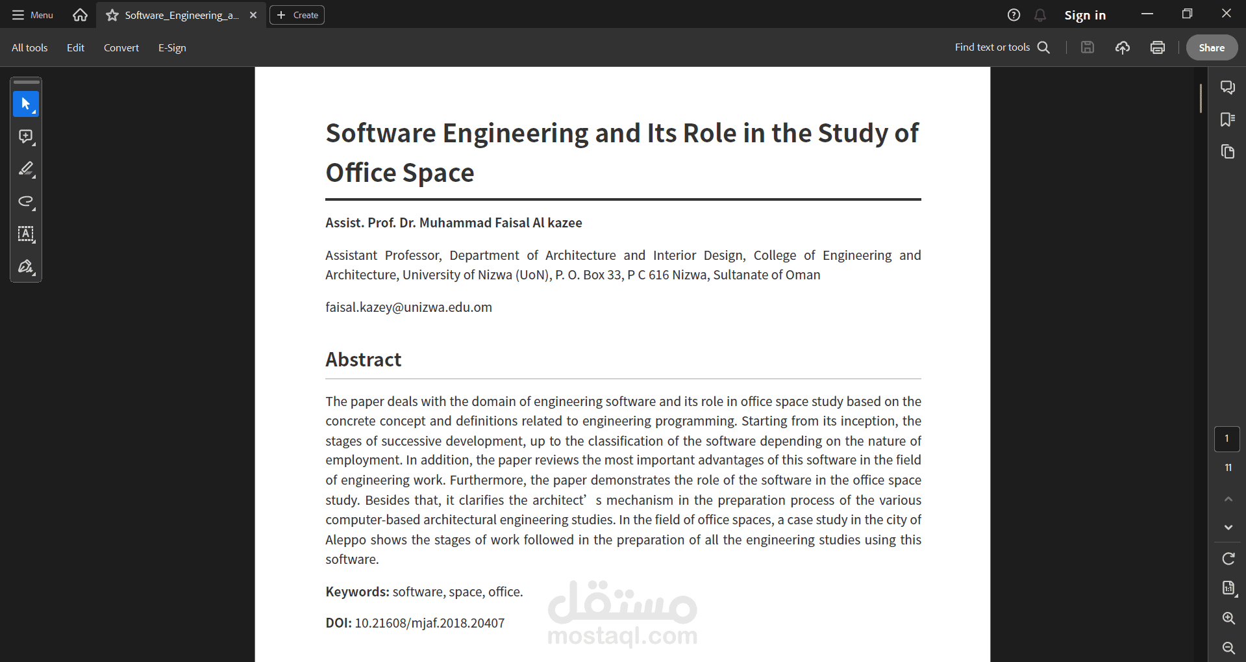The image size is (1246, 662).
Task: Open All tools menu
Action: [30, 47]
